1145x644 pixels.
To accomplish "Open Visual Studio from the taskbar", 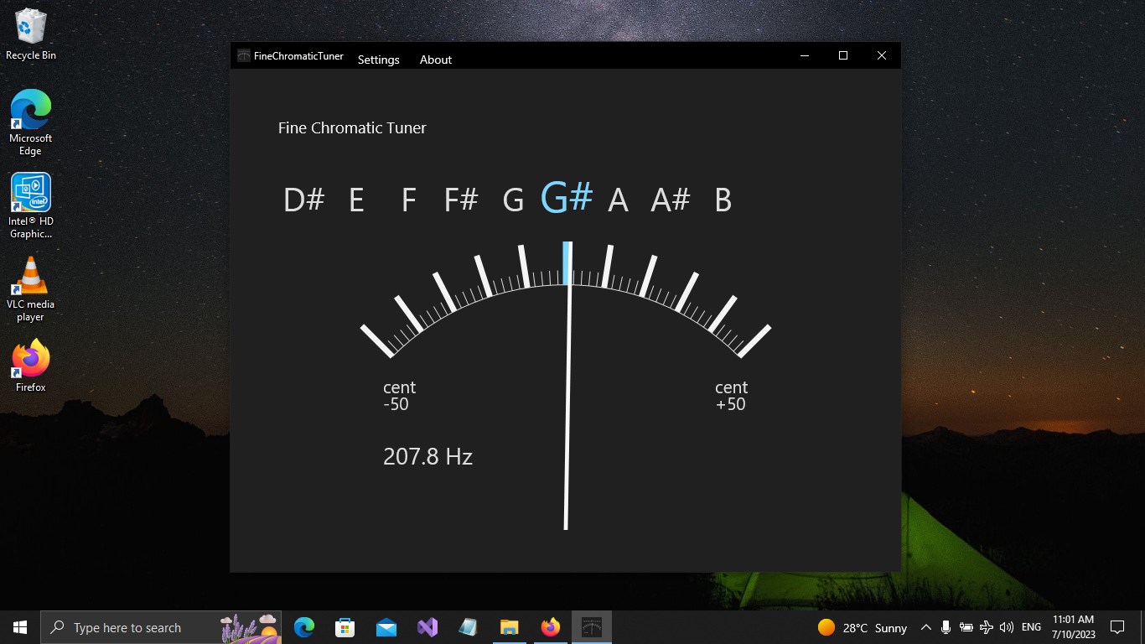I will [427, 626].
